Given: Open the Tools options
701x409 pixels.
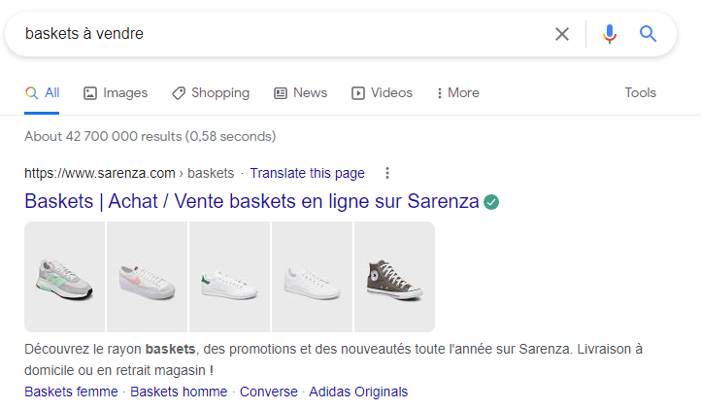Looking at the screenshot, I should 640,93.
